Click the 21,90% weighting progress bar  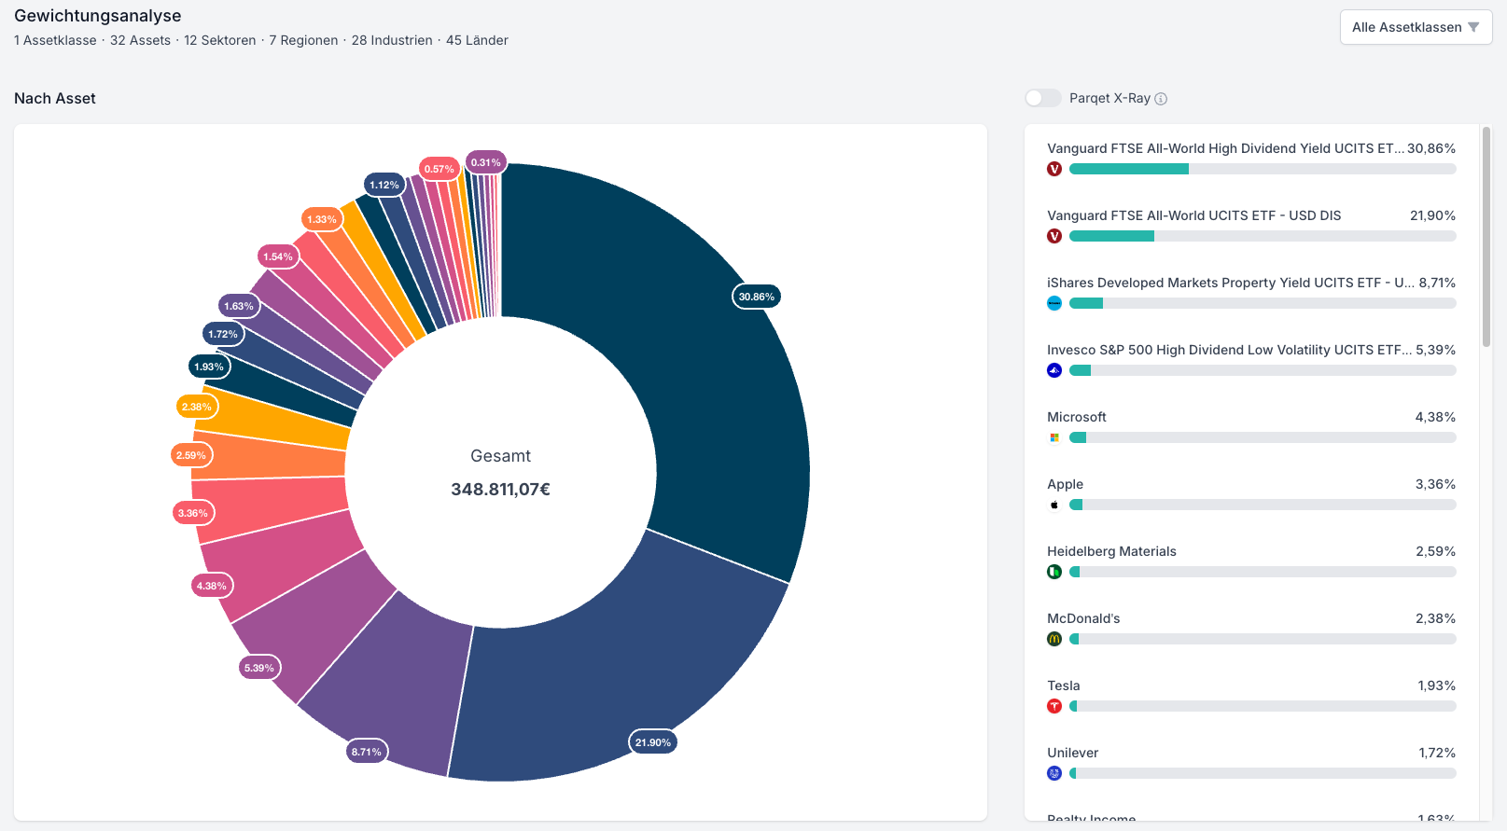coord(1263,236)
